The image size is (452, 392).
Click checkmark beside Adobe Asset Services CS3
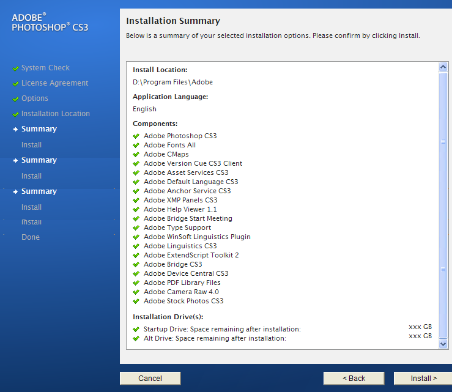pyautogui.click(x=136, y=172)
